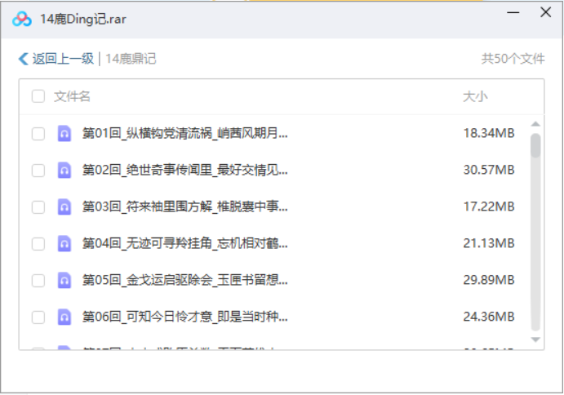
Task: Click the 文件名 column header
Action: click(x=73, y=97)
